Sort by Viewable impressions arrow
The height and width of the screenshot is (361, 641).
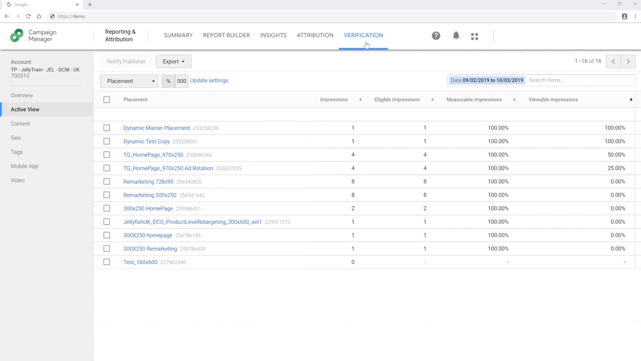[631, 100]
